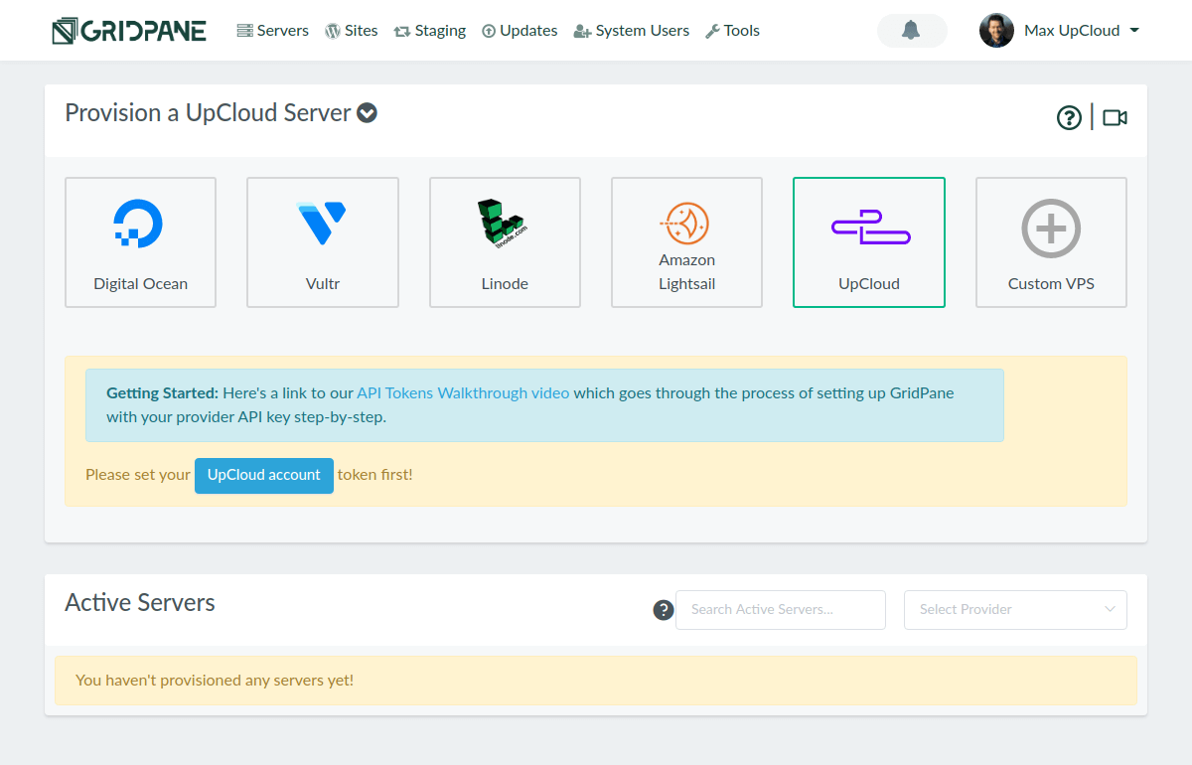Choose the Vultr provider tile
Image resolution: width=1192 pixels, height=765 pixels.
(322, 242)
